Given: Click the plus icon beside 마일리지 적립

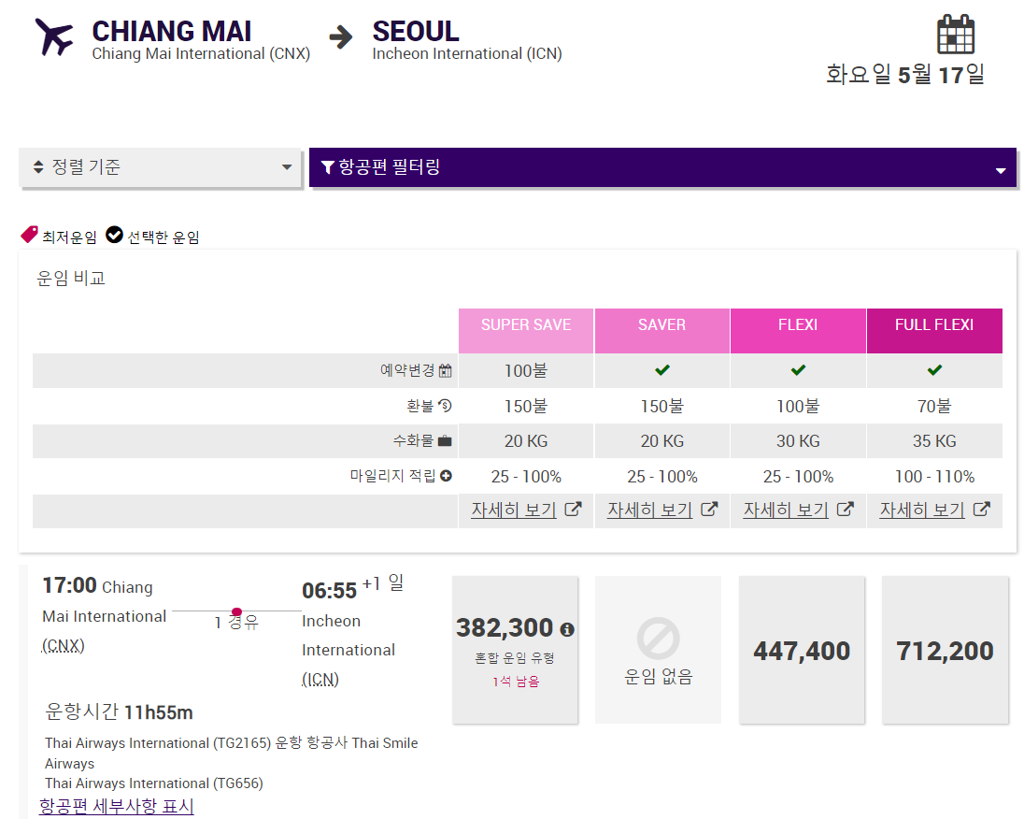Looking at the screenshot, I should coord(446,476).
